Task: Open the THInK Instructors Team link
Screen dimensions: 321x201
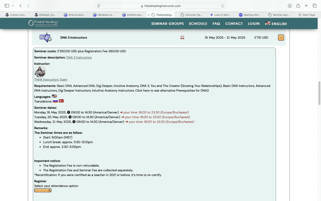Action: coord(51,79)
